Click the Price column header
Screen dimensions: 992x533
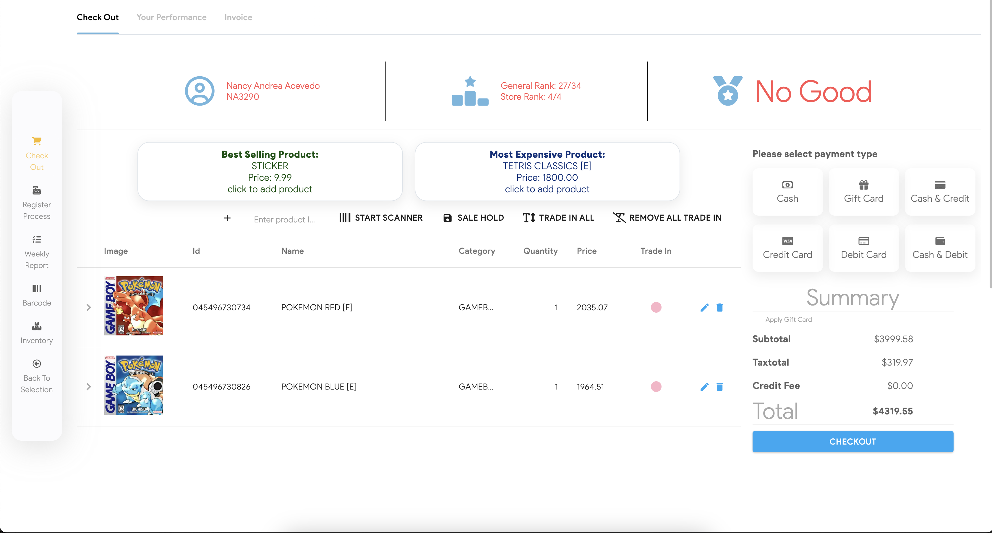(586, 251)
